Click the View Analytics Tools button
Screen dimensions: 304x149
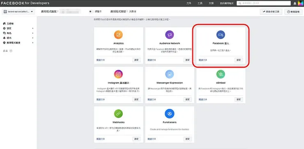(x=271, y=11)
